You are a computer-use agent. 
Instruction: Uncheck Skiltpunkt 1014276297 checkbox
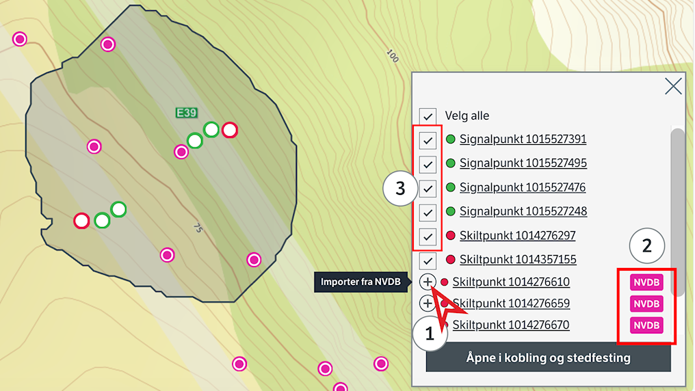point(428,237)
